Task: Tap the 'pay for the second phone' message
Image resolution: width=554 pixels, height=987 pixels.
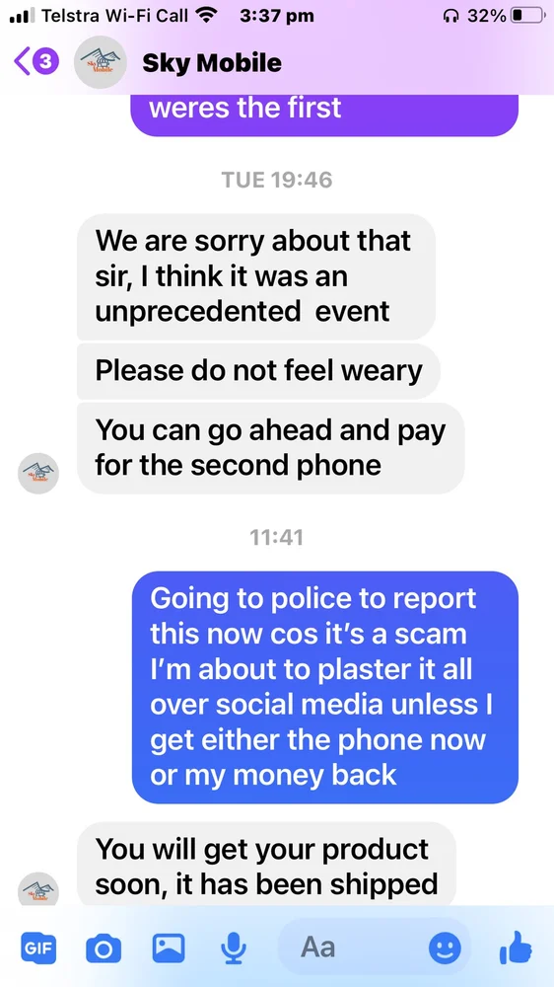Action: [270, 448]
